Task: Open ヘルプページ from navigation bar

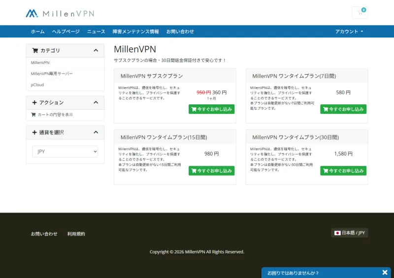Action: tap(66, 31)
